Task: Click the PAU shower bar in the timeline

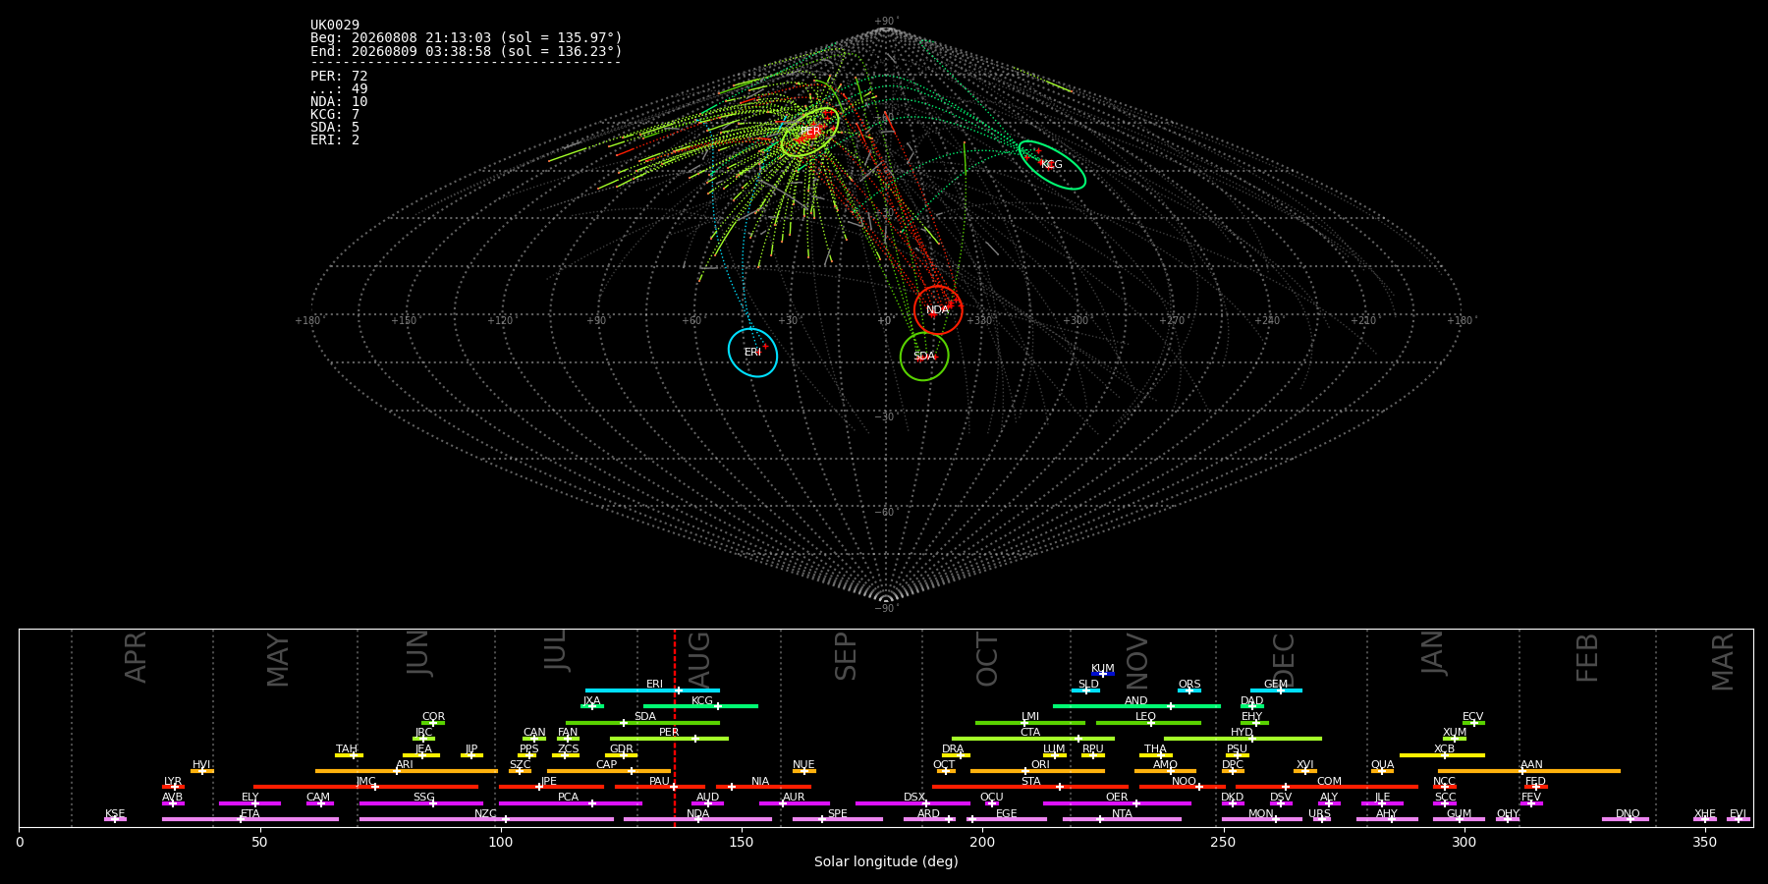Action: (x=659, y=787)
